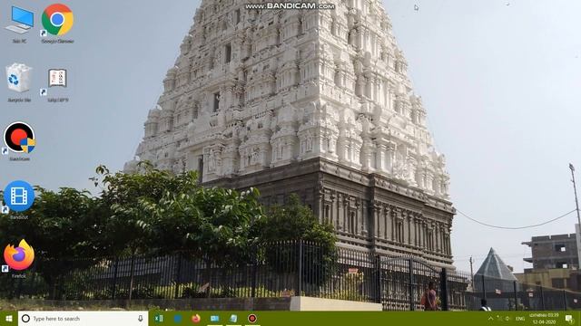Open Excel from the taskbar

(159, 319)
